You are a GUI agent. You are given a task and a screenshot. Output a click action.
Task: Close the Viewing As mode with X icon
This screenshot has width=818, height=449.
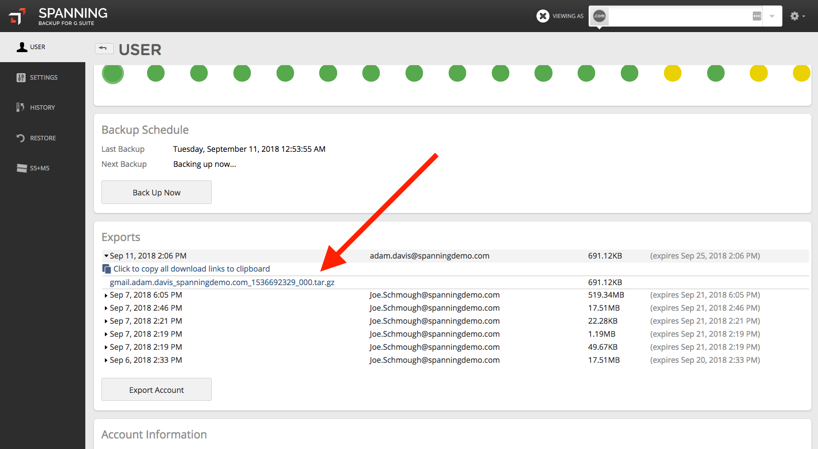tap(542, 16)
